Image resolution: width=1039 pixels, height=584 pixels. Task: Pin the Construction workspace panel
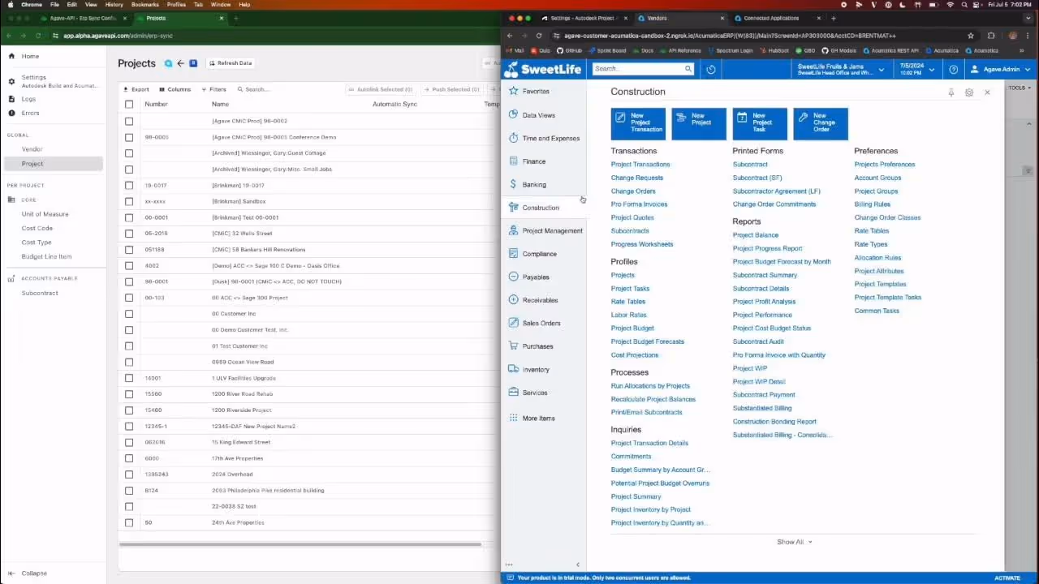(951, 92)
